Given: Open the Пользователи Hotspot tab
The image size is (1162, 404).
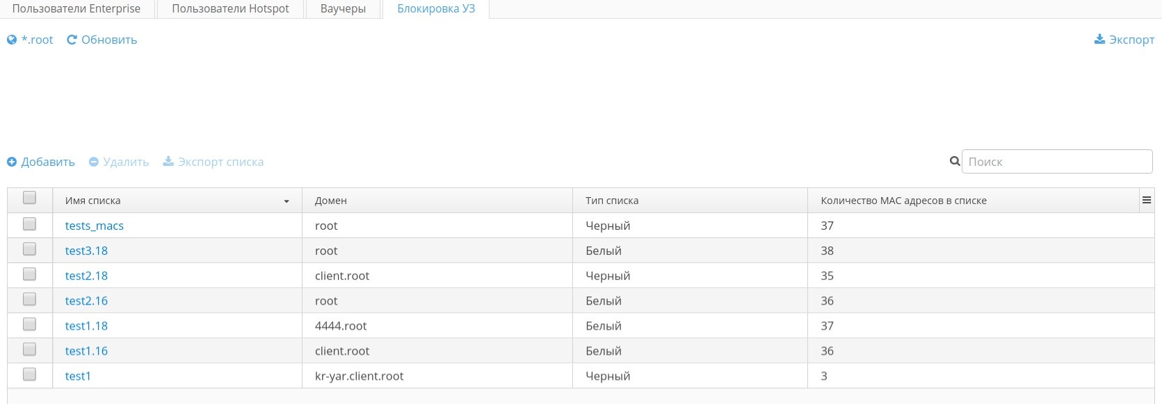Looking at the screenshot, I should (230, 9).
